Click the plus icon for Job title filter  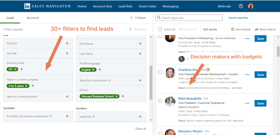[x=67, y=53]
